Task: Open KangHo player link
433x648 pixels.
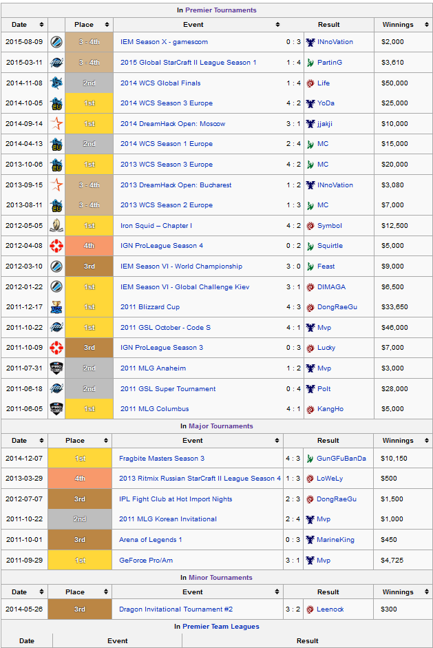Action: click(x=330, y=409)
